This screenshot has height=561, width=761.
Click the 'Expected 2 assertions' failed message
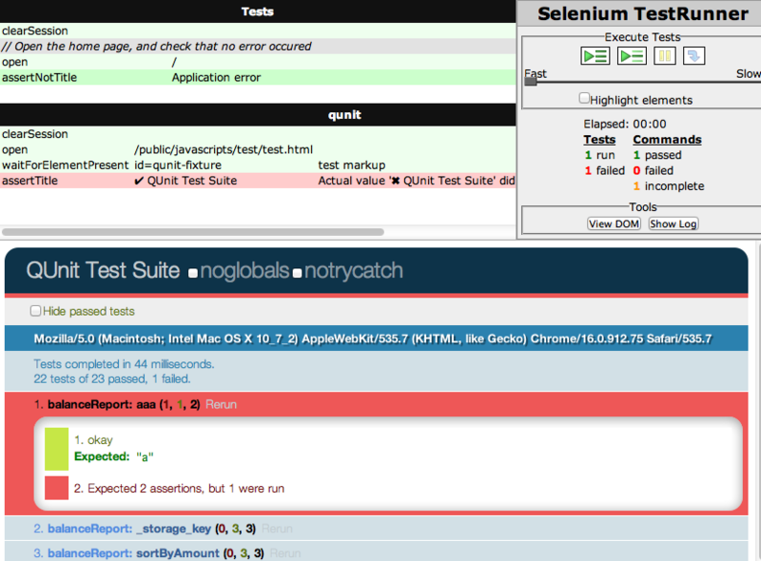point(179,488)
